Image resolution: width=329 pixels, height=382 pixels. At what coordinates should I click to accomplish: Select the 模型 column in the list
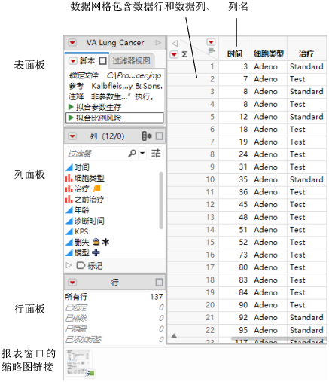coord(81,252)
